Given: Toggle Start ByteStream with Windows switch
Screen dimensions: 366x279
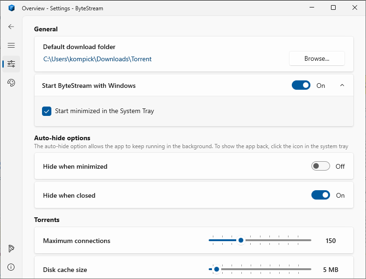Looking at the screenshot, I should pyautogui.click(x=301, y=85).
